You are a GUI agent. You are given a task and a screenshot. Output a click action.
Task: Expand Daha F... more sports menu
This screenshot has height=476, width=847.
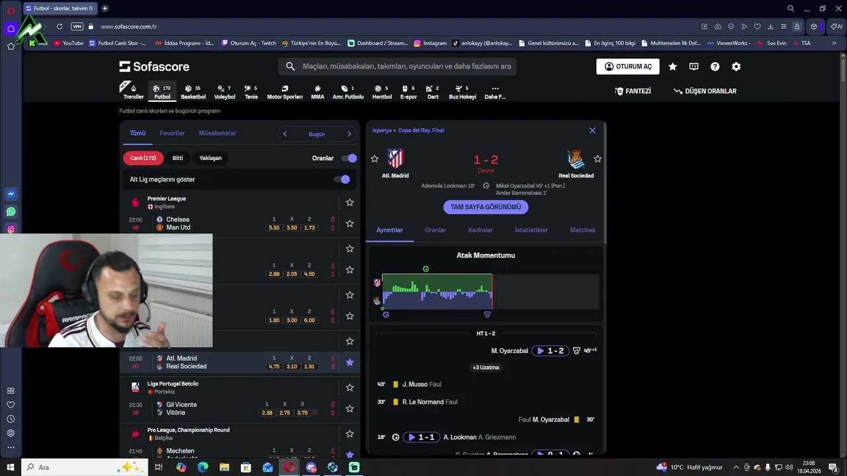pyautogui.click(x=495, y=92)
